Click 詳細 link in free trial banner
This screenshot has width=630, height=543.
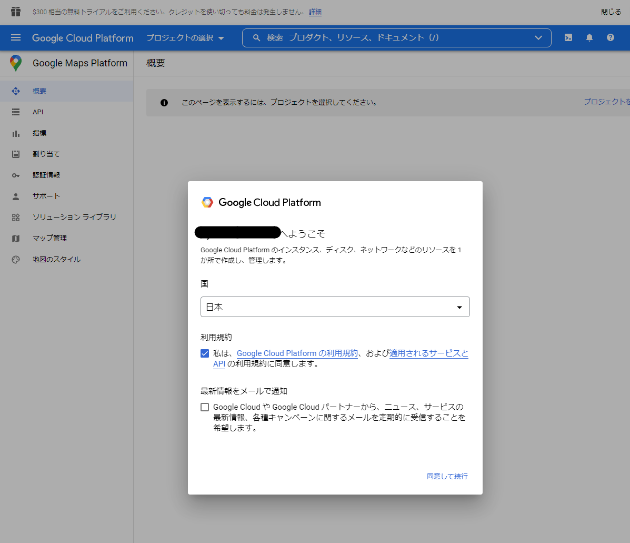pyautogui.click(x=315, y=12)
